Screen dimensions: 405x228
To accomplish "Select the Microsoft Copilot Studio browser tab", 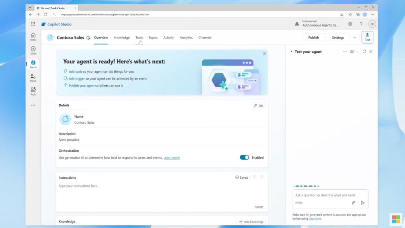I will click(x=56, y=8).
